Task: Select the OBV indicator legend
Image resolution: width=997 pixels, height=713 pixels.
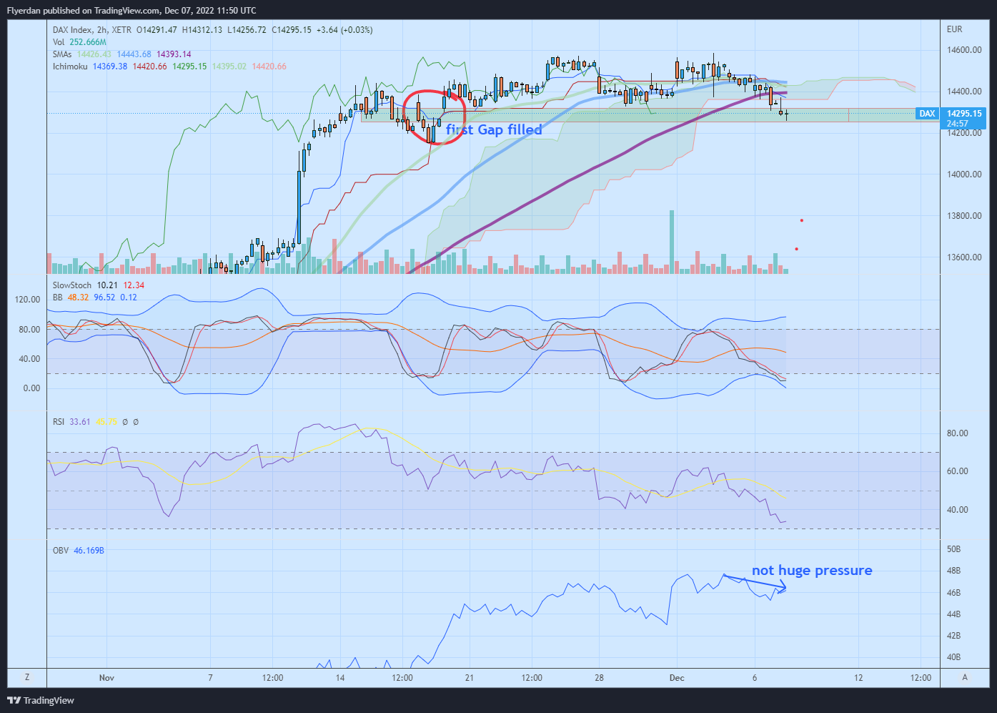Action: (61, 551)
